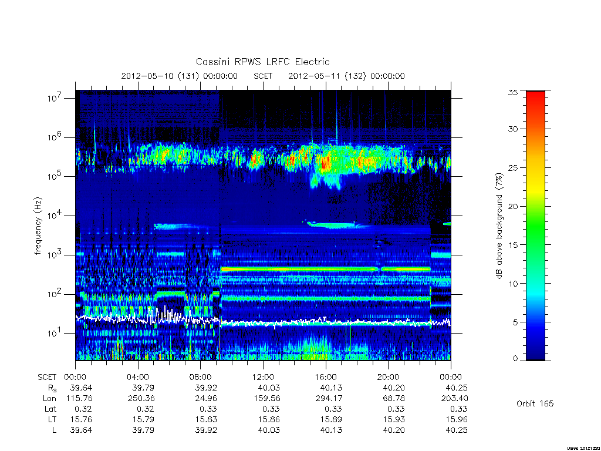
Task: Click the 'Orbit 165' text
Action: pos(535,403)
